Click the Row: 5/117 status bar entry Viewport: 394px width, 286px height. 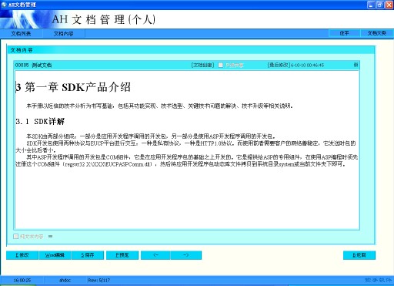click(98, 280)
